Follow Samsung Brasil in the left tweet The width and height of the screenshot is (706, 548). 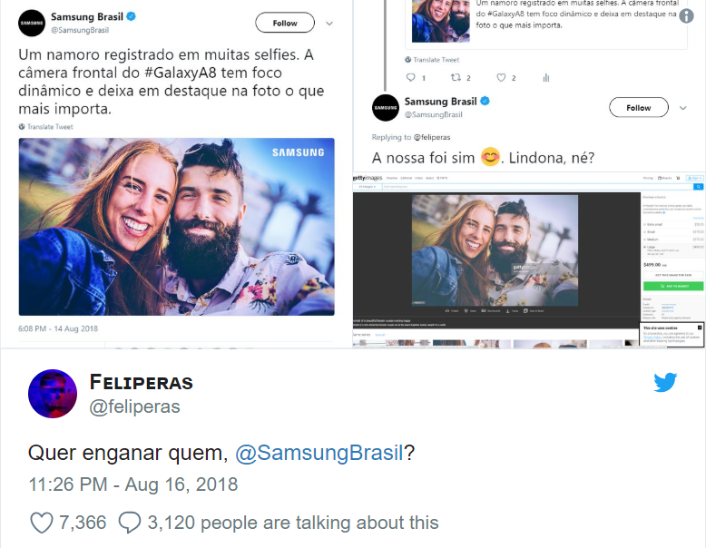285,23
